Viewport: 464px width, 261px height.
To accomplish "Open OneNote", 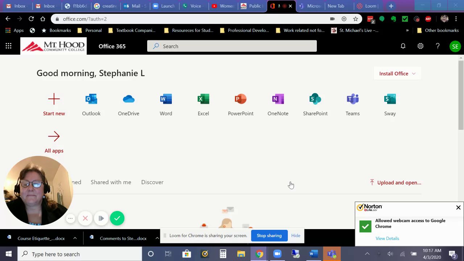I will pos(278,105).
